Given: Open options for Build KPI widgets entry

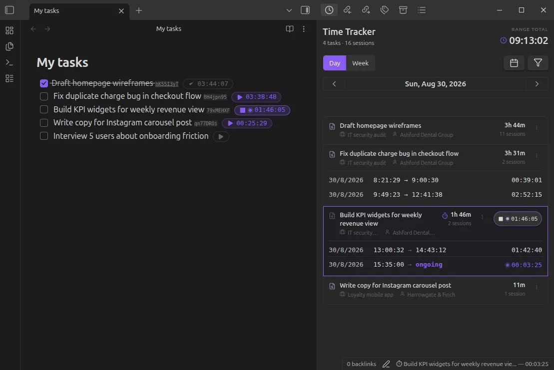Looking at the screenshot, I should [482, 217].
